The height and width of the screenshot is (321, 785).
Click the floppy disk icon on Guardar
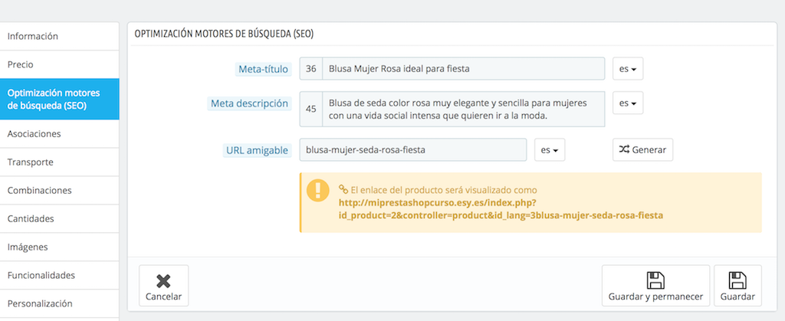737,280
